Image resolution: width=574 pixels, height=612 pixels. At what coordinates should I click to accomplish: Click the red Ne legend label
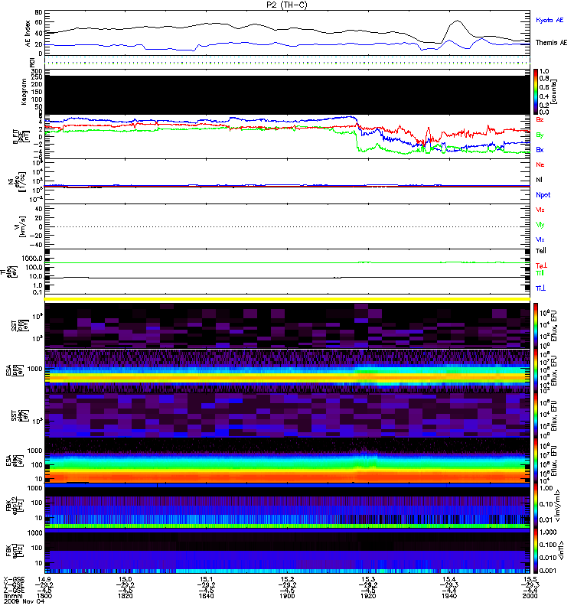[x=540, y=164]
